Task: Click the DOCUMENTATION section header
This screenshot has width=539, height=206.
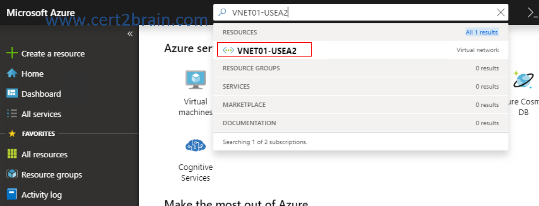Action: click(x=249, y=123)
